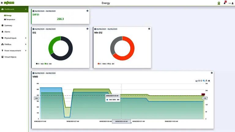
Task: Expand Power measurement submenu arrow
Action: click(26, 51)
